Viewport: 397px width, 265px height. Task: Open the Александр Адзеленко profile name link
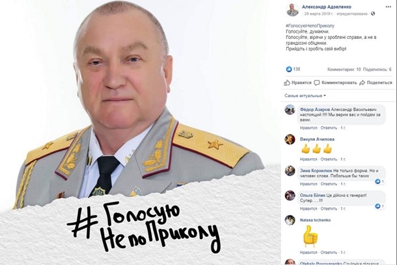327,7
